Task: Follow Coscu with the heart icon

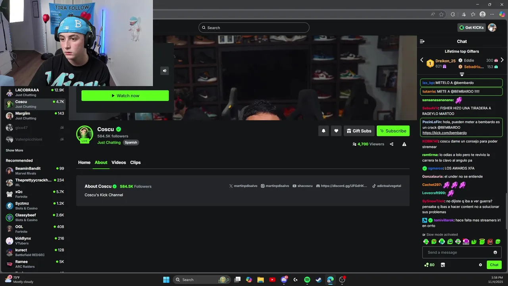Action: 336,131
